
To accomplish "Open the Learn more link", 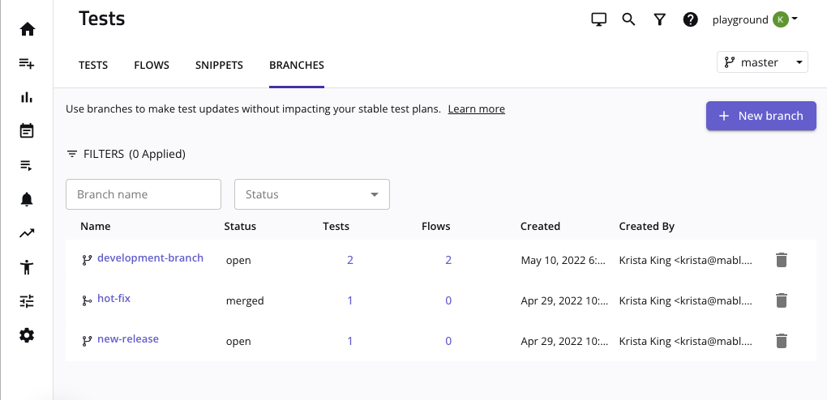I will coord(476,109).
